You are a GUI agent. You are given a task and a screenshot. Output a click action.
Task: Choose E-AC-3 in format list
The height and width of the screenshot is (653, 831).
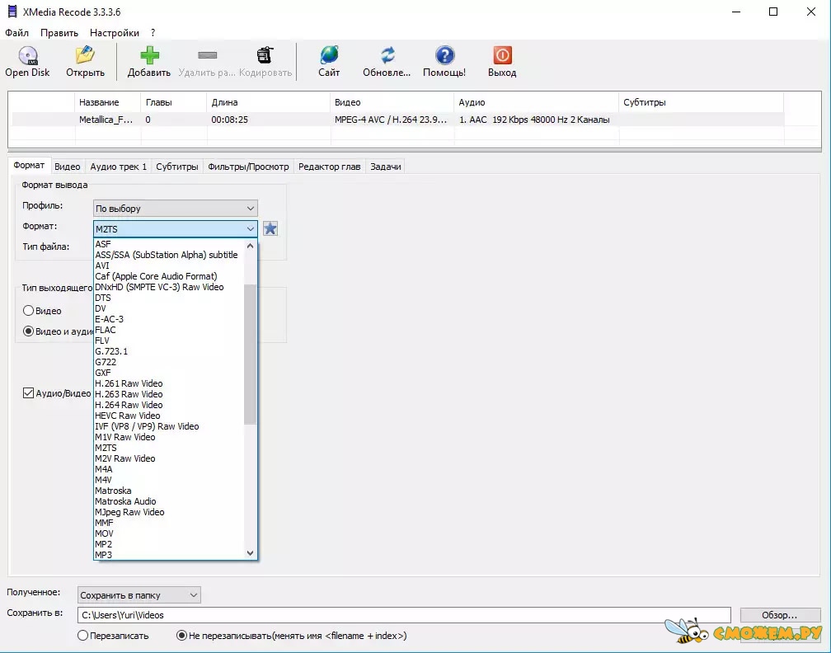pos(169,319)
